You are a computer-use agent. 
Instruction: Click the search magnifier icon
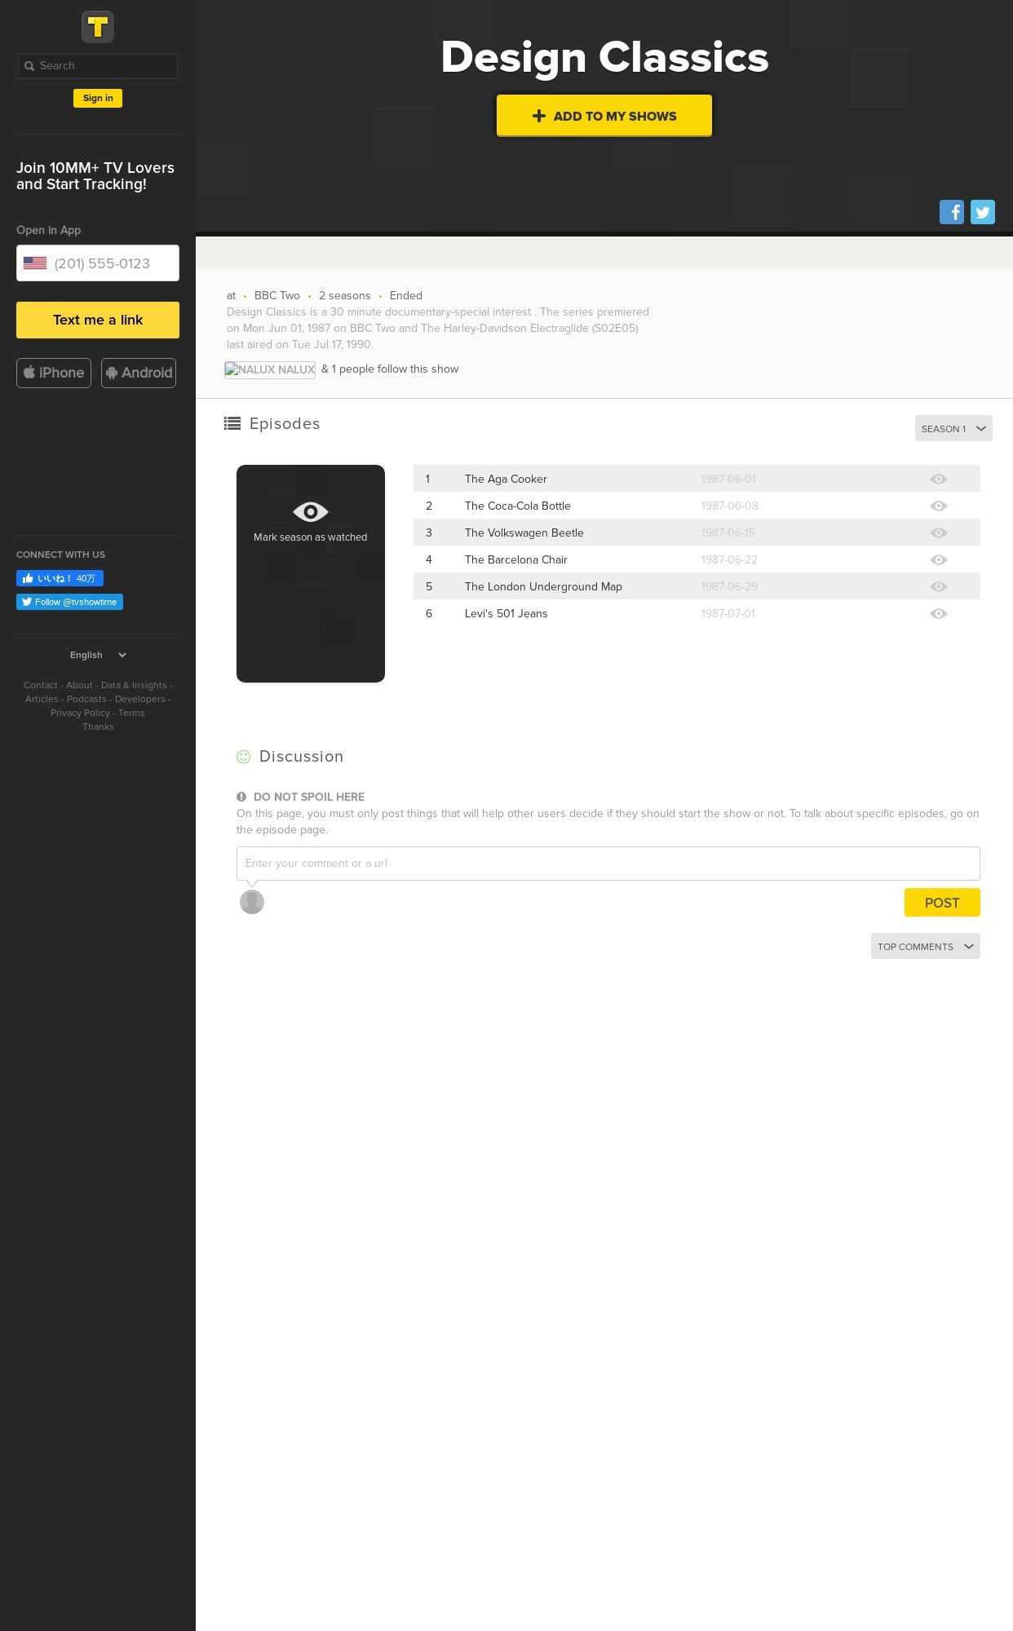[29, 66]
